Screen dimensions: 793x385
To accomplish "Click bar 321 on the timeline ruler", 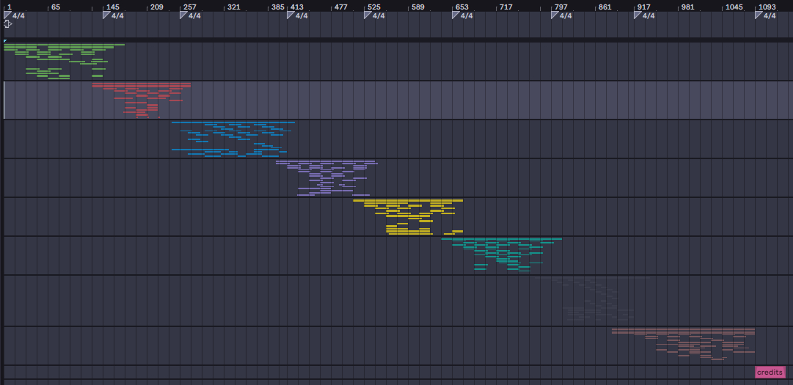I will 233,7.
